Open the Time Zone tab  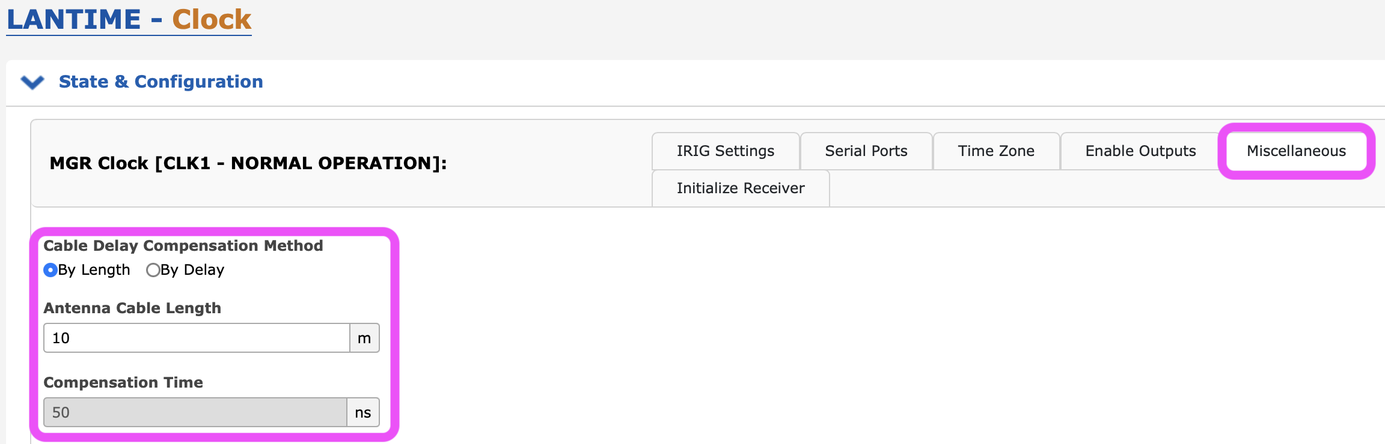(996, 151)
